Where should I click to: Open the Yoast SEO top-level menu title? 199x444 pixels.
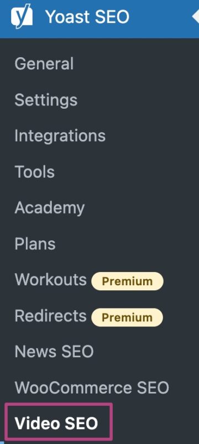coord(87,17)
